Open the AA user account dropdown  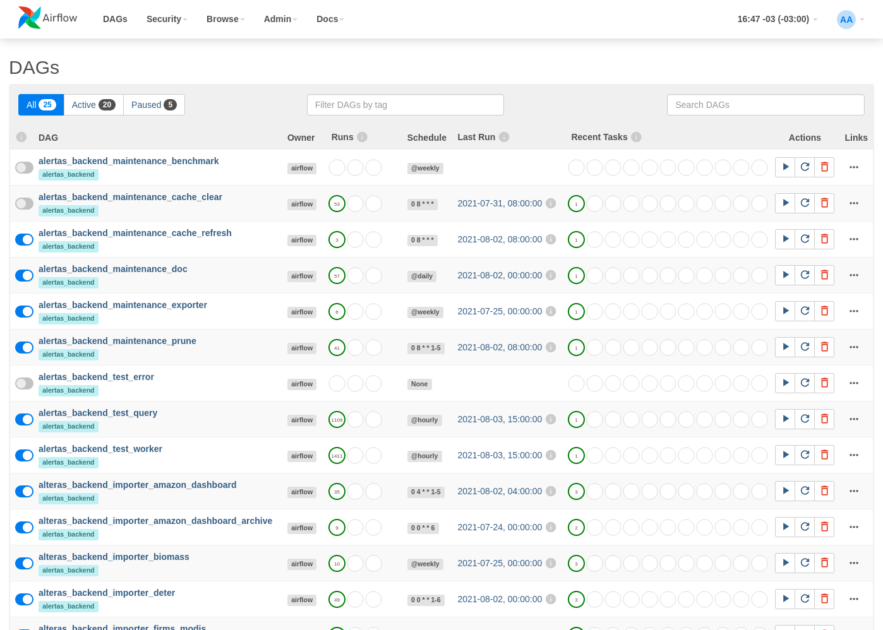(850, 20)
